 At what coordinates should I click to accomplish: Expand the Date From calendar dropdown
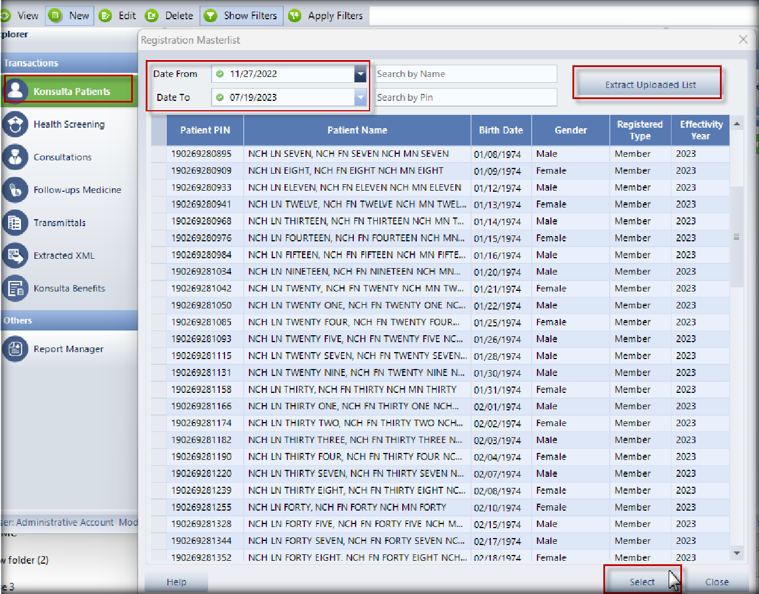(x=360, y=74)
